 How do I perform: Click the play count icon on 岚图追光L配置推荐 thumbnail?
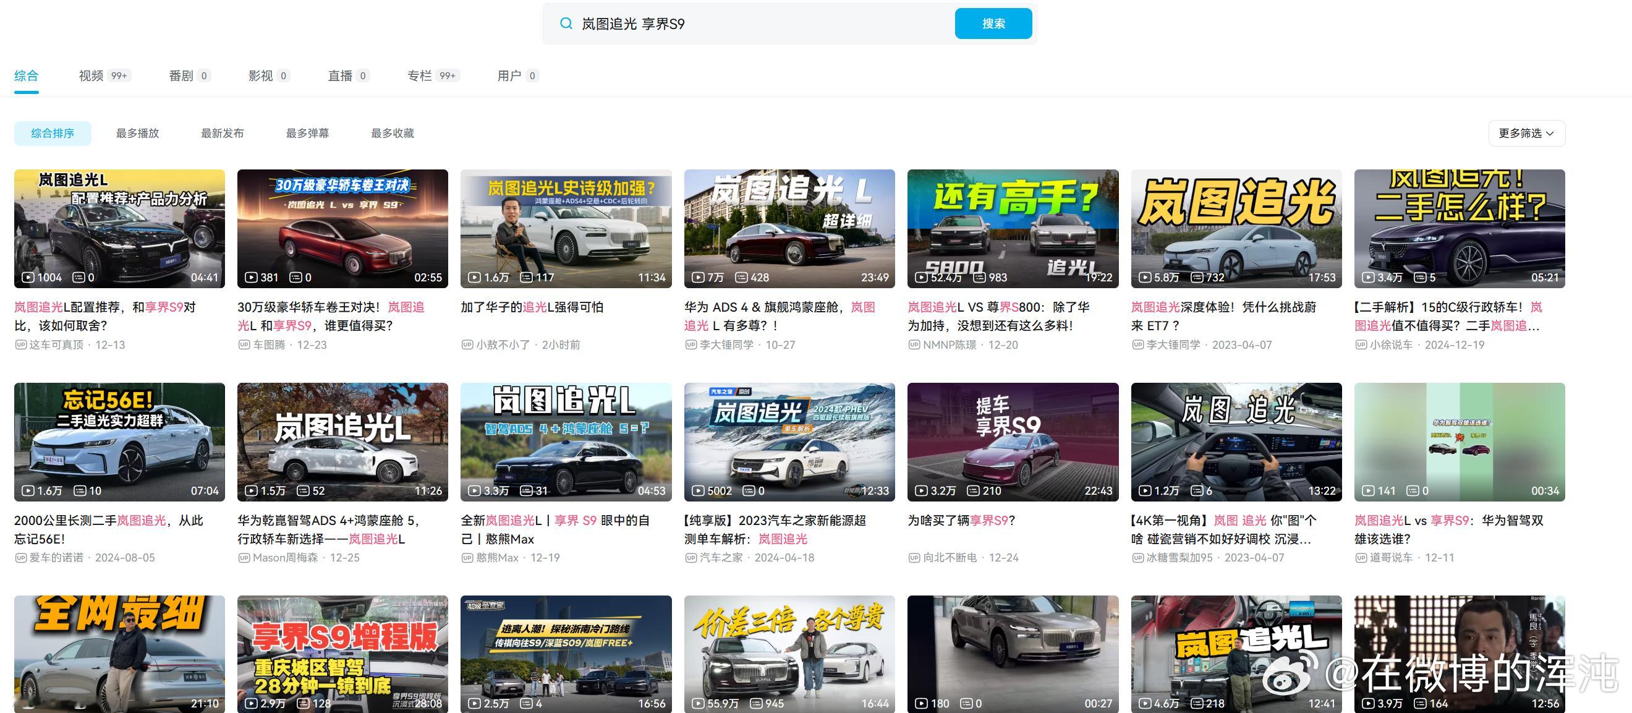[28, 277]
